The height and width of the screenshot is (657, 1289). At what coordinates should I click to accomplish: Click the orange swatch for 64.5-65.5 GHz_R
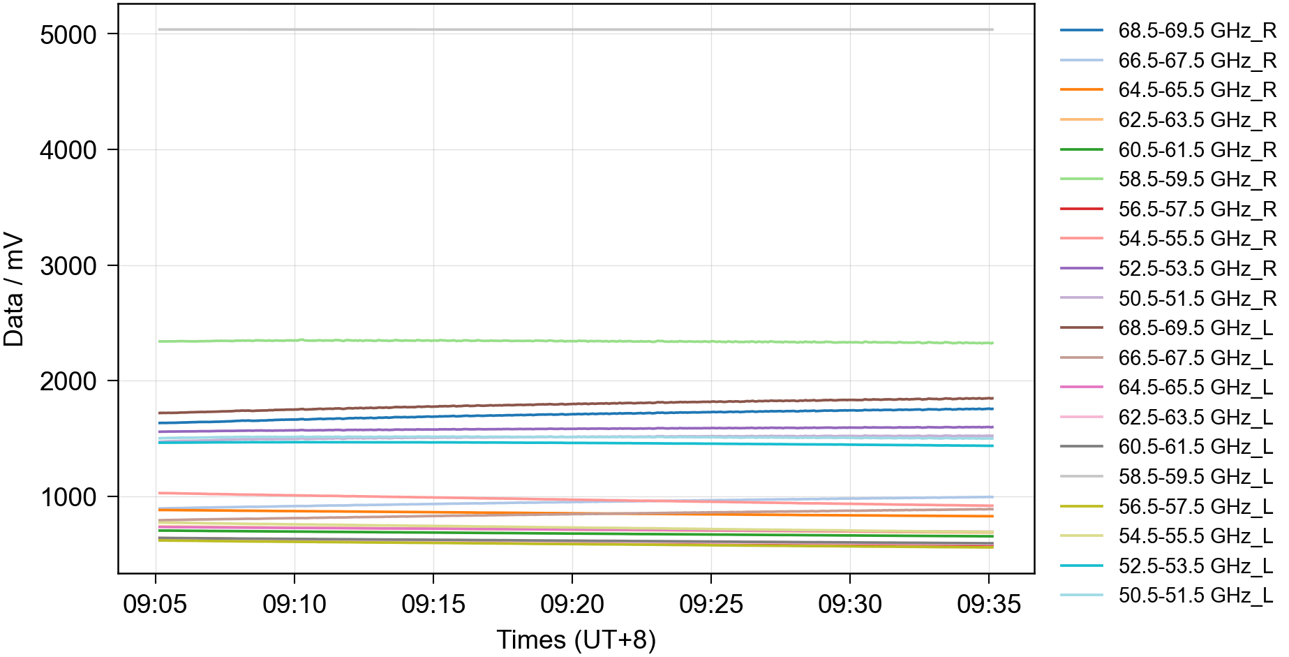tap(1081, 90)
